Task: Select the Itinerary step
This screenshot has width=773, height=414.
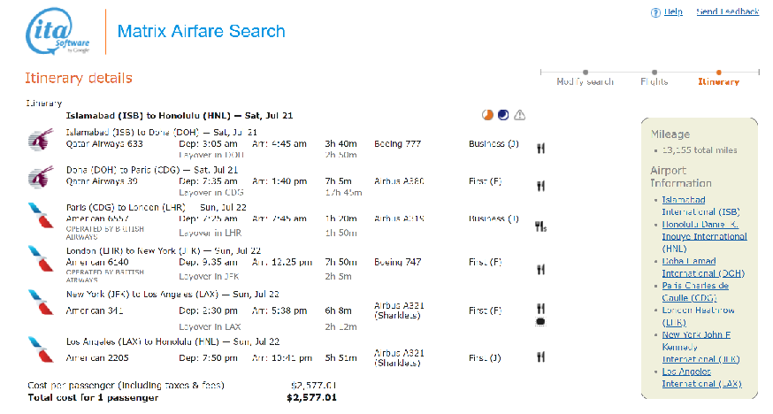Action: [718, 81]
